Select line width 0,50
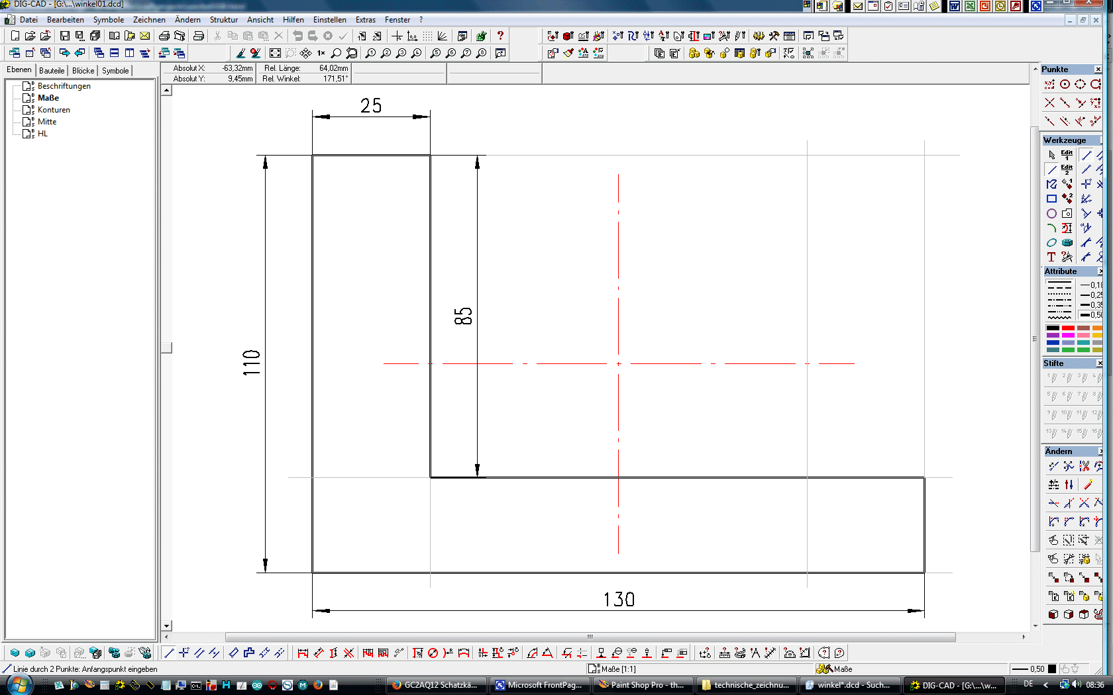The width and height of the screenshot is (1113, 695). coord(1091,315)
